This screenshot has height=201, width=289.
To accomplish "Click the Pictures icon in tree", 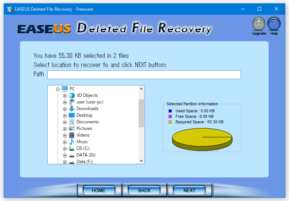I will (x=72, y=128).
